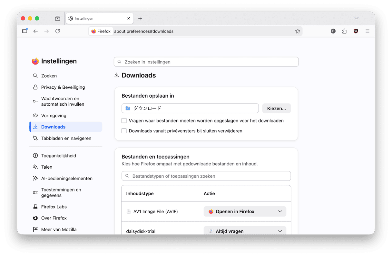Open the Extensions puzzle icon

pyautogui.click(x=344, y=31)
